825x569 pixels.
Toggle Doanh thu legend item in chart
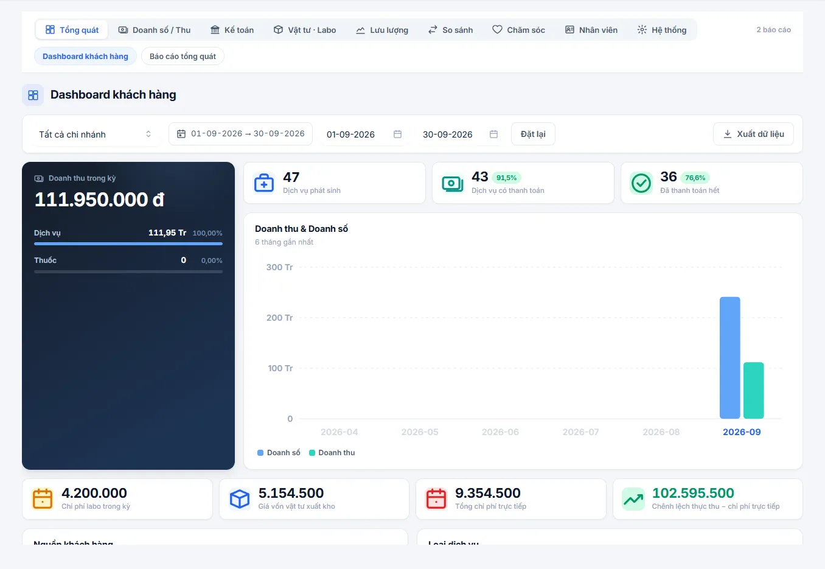click(x=332, y=453)
